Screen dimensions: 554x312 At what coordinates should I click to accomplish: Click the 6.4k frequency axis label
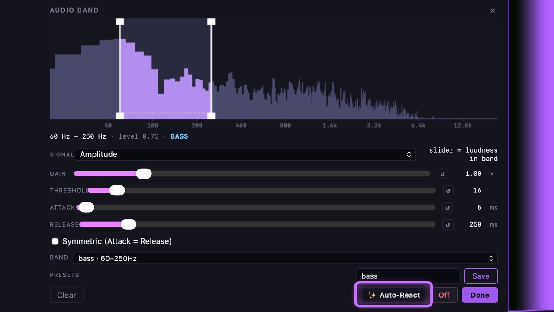418,126
